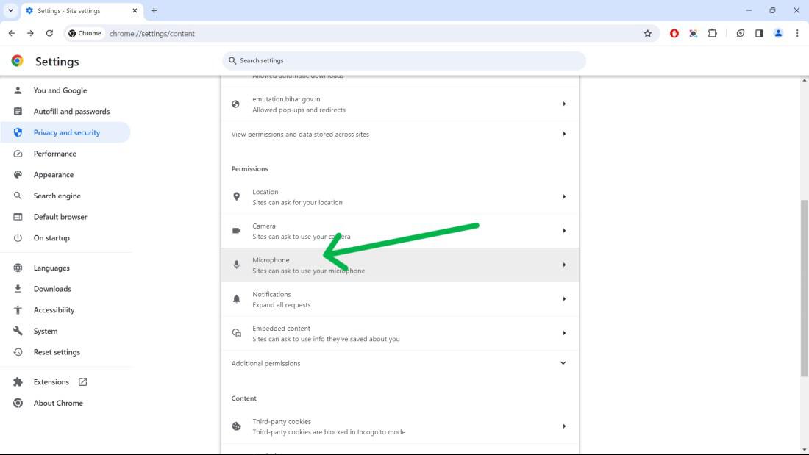Viewport: 809px width, 455px height.
Task: Open You and Google section
Action: (65, 90)
